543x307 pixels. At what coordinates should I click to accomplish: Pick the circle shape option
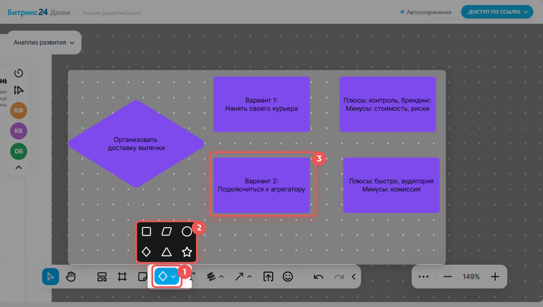pos(187,232)
